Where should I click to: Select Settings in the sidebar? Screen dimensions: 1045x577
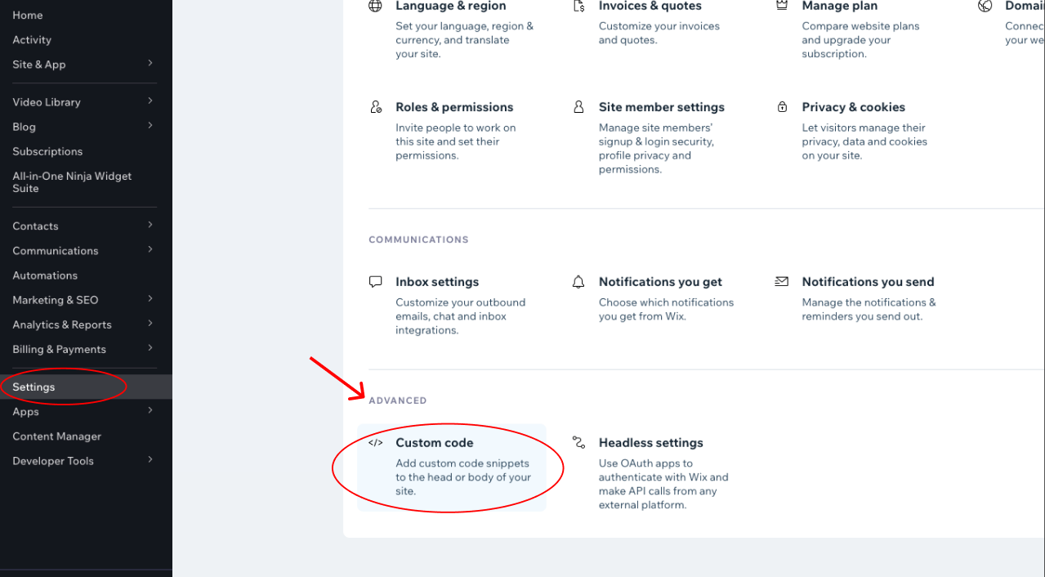click(x=86, y=387)
